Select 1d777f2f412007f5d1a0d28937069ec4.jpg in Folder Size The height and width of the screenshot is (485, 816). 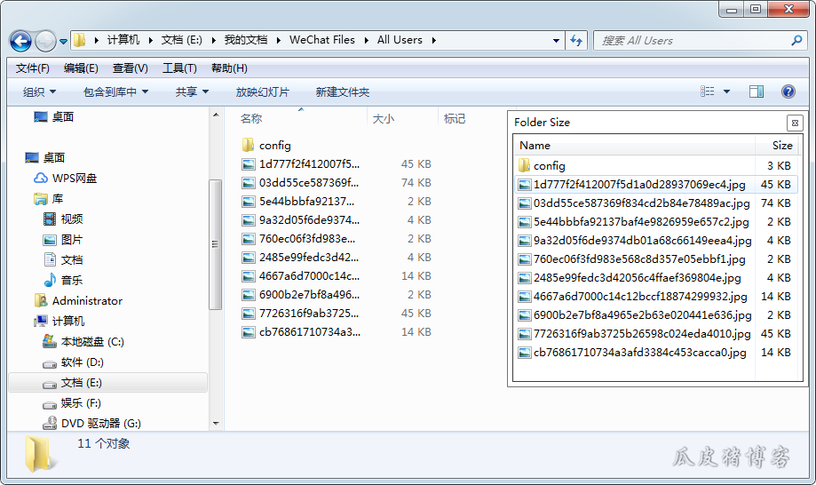point(655,184)
